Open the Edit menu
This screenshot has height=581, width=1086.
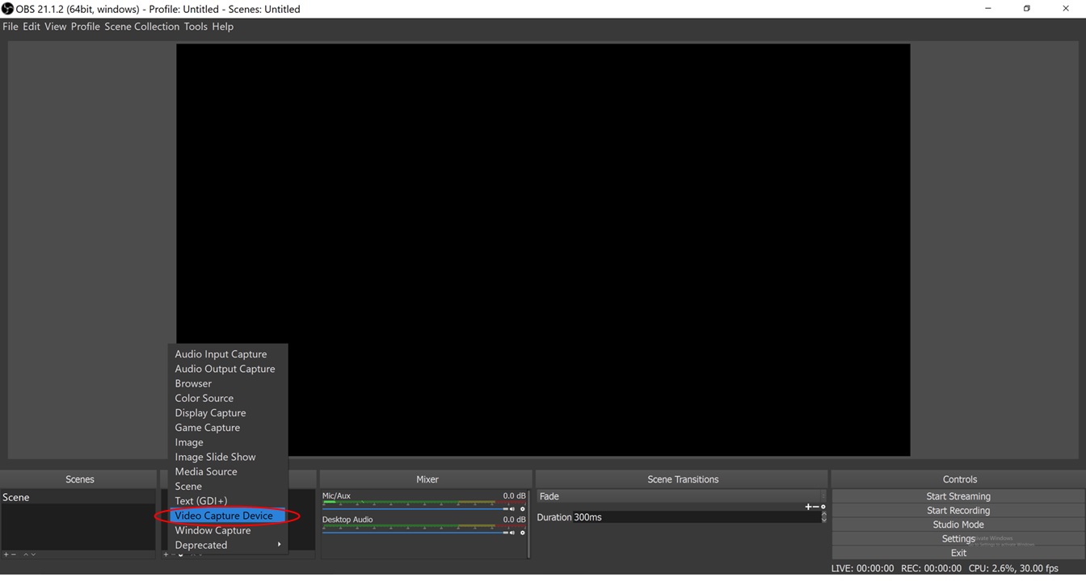pyautogui.click(x=32, y=27)
